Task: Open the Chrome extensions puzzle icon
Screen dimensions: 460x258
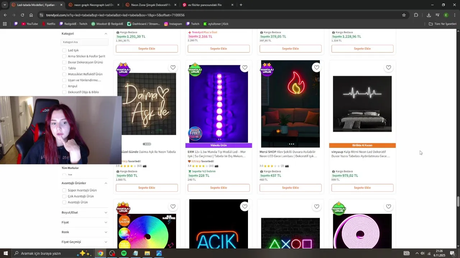Action: [416, 15]
